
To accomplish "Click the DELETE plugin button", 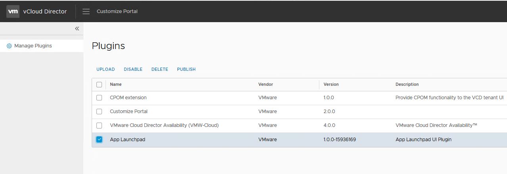I will (159, 69).
